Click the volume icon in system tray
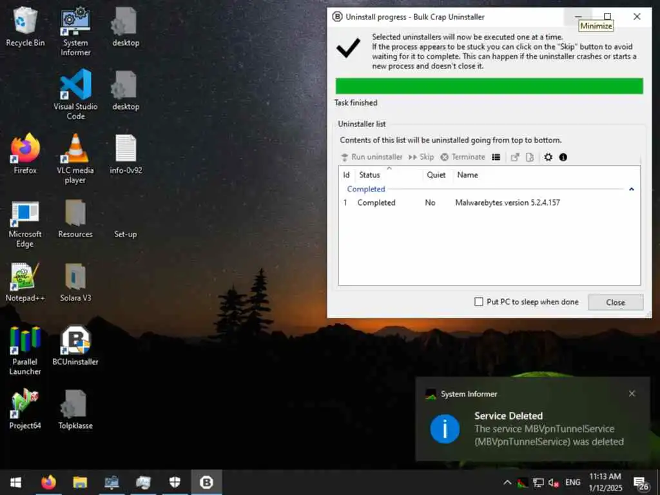The image size is (660, 495). [554, 483]
